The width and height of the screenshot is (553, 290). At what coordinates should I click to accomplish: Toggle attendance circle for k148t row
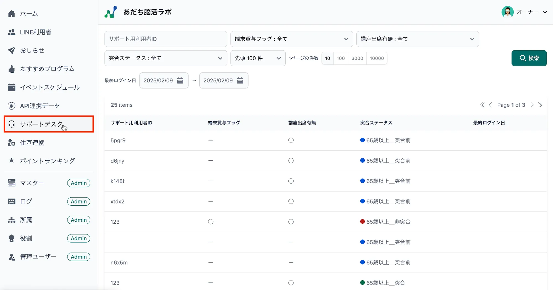coord(291,181)
